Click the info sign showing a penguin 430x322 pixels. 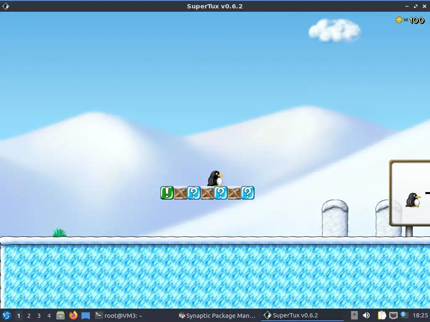(x=410, y=193)
